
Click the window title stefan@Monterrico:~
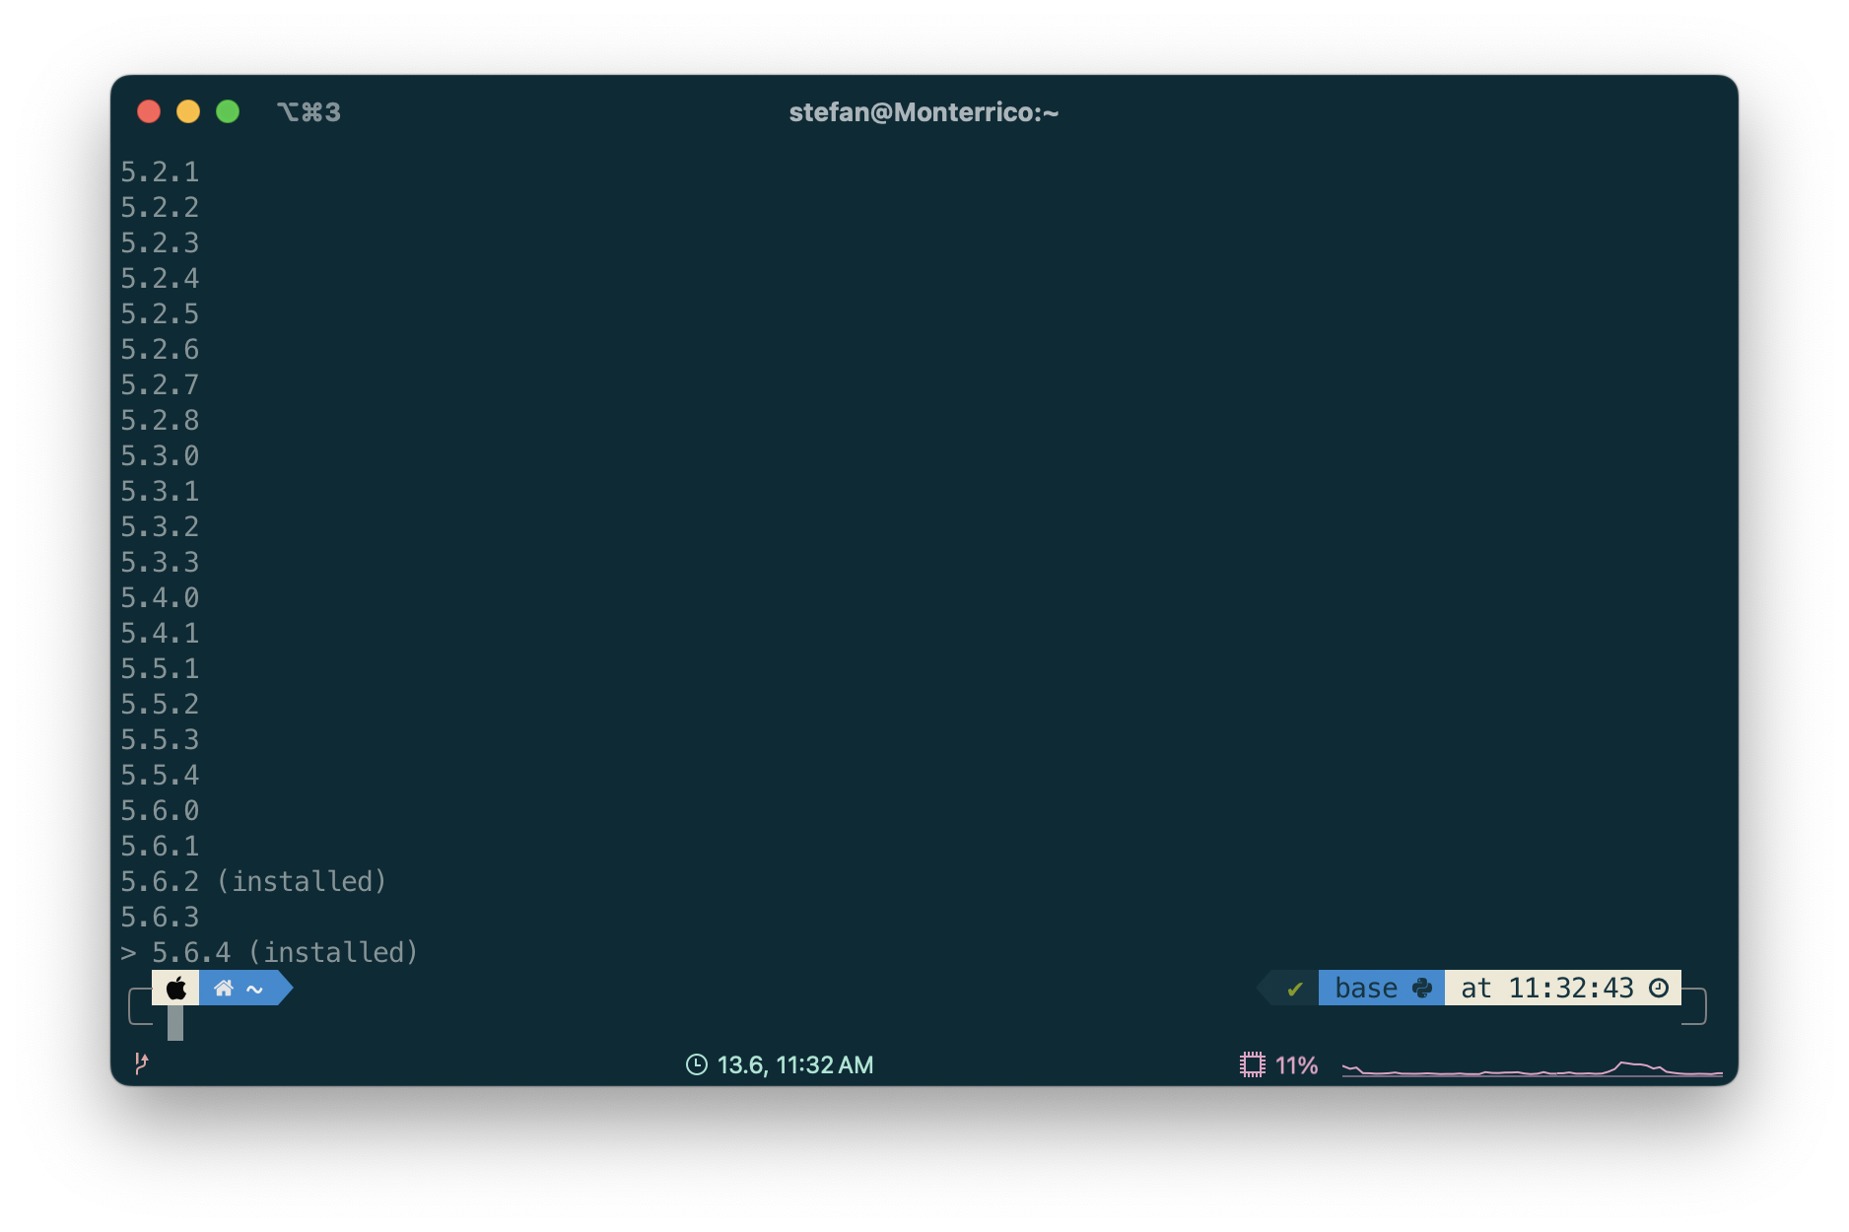tap(924, 112)
